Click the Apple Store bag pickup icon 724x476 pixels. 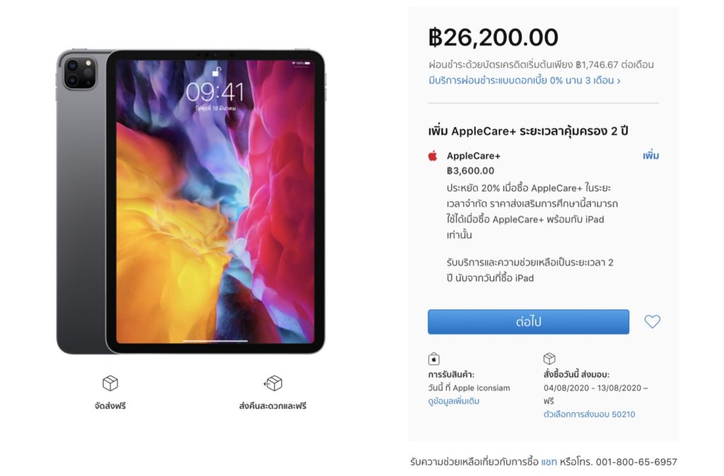pos(433,358)
